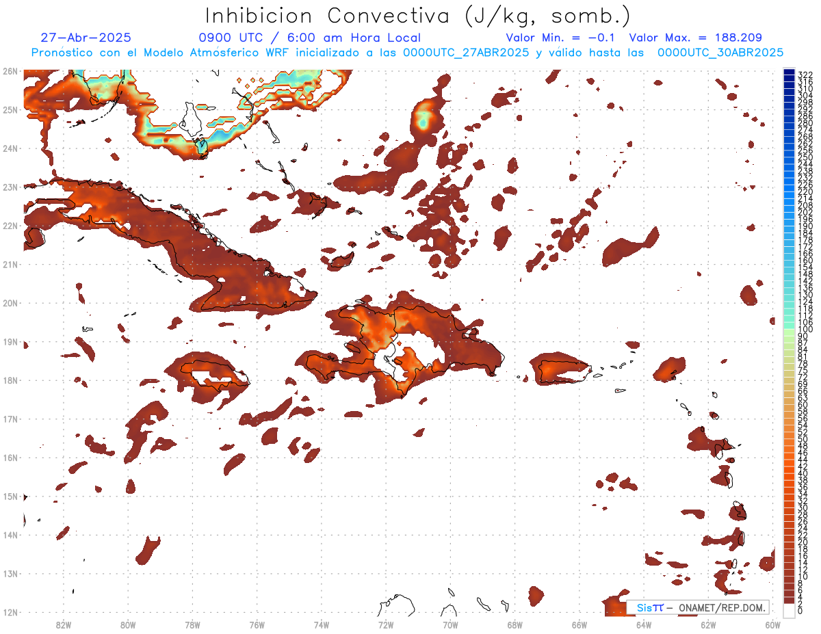Screen dimensions: 821x634
Task: Click the '100' value on the colorbar
Action: (805, 330)
